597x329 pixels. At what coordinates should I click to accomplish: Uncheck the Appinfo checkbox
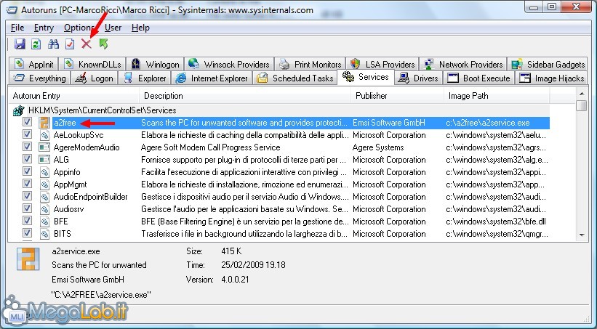[27, 171]
